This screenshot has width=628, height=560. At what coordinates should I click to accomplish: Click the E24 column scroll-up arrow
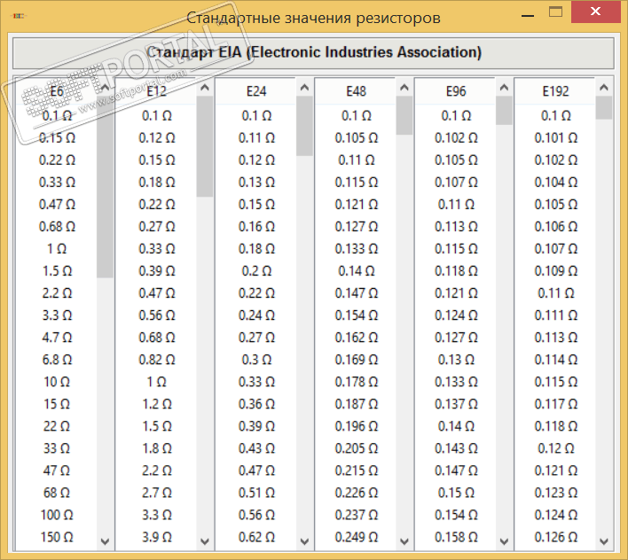pos(304,88)
